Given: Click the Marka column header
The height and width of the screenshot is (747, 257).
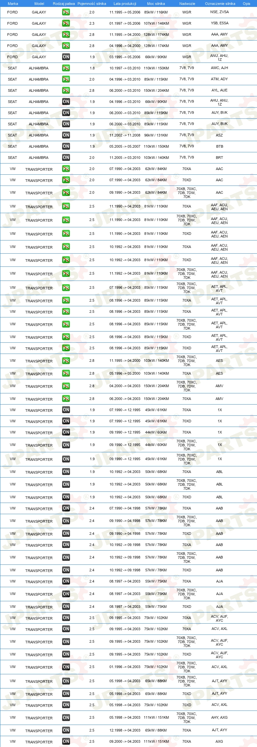Looking at the screenshot, I should click(13, 4).
